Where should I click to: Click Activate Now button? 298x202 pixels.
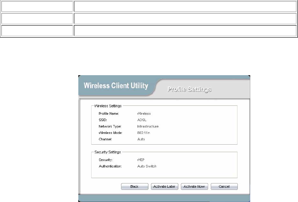pyautogui.click(x=194, y=186)
